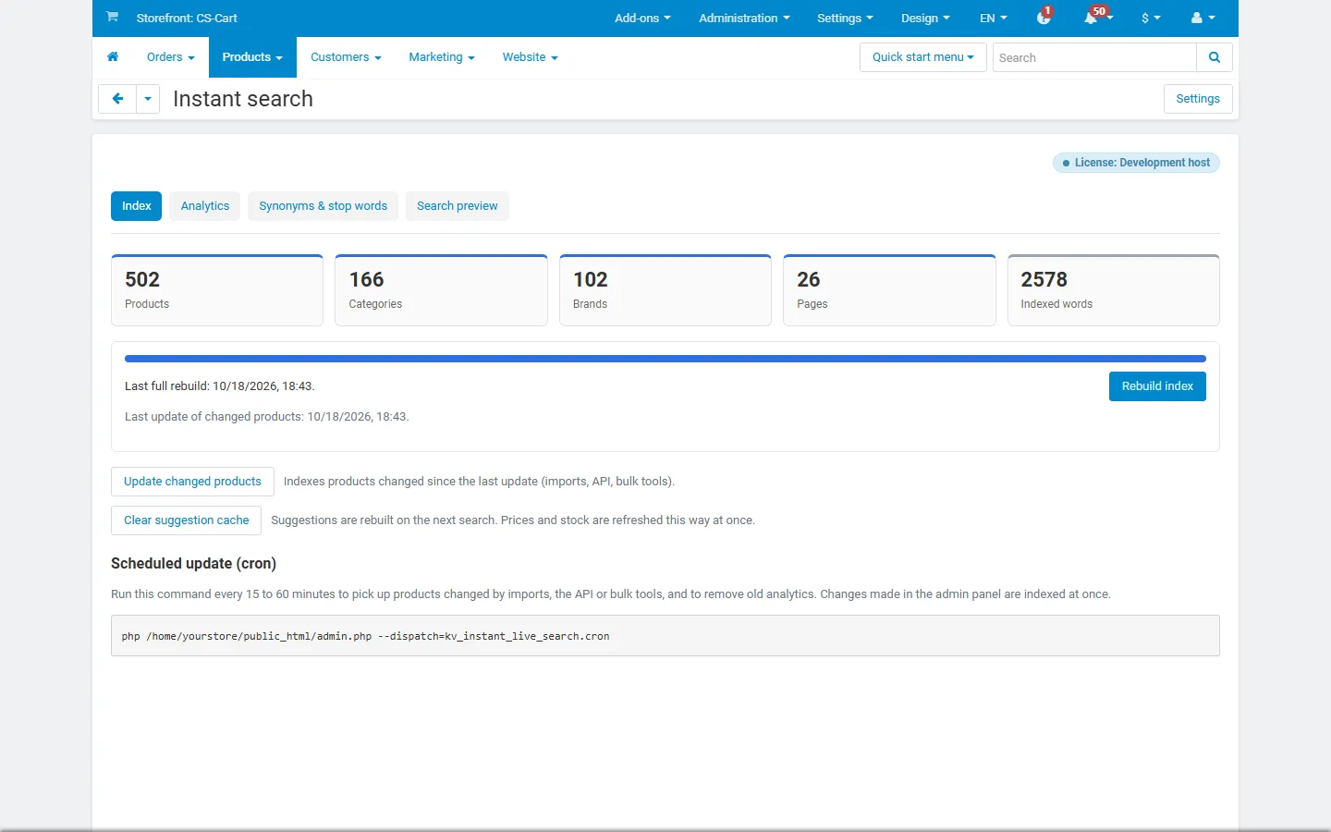
Task: Click the blue index progress bar
Action: (x=665, y=359)
